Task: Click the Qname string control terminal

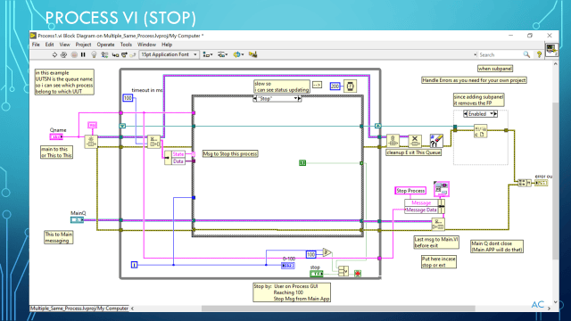Action: (x=56, y=136)
